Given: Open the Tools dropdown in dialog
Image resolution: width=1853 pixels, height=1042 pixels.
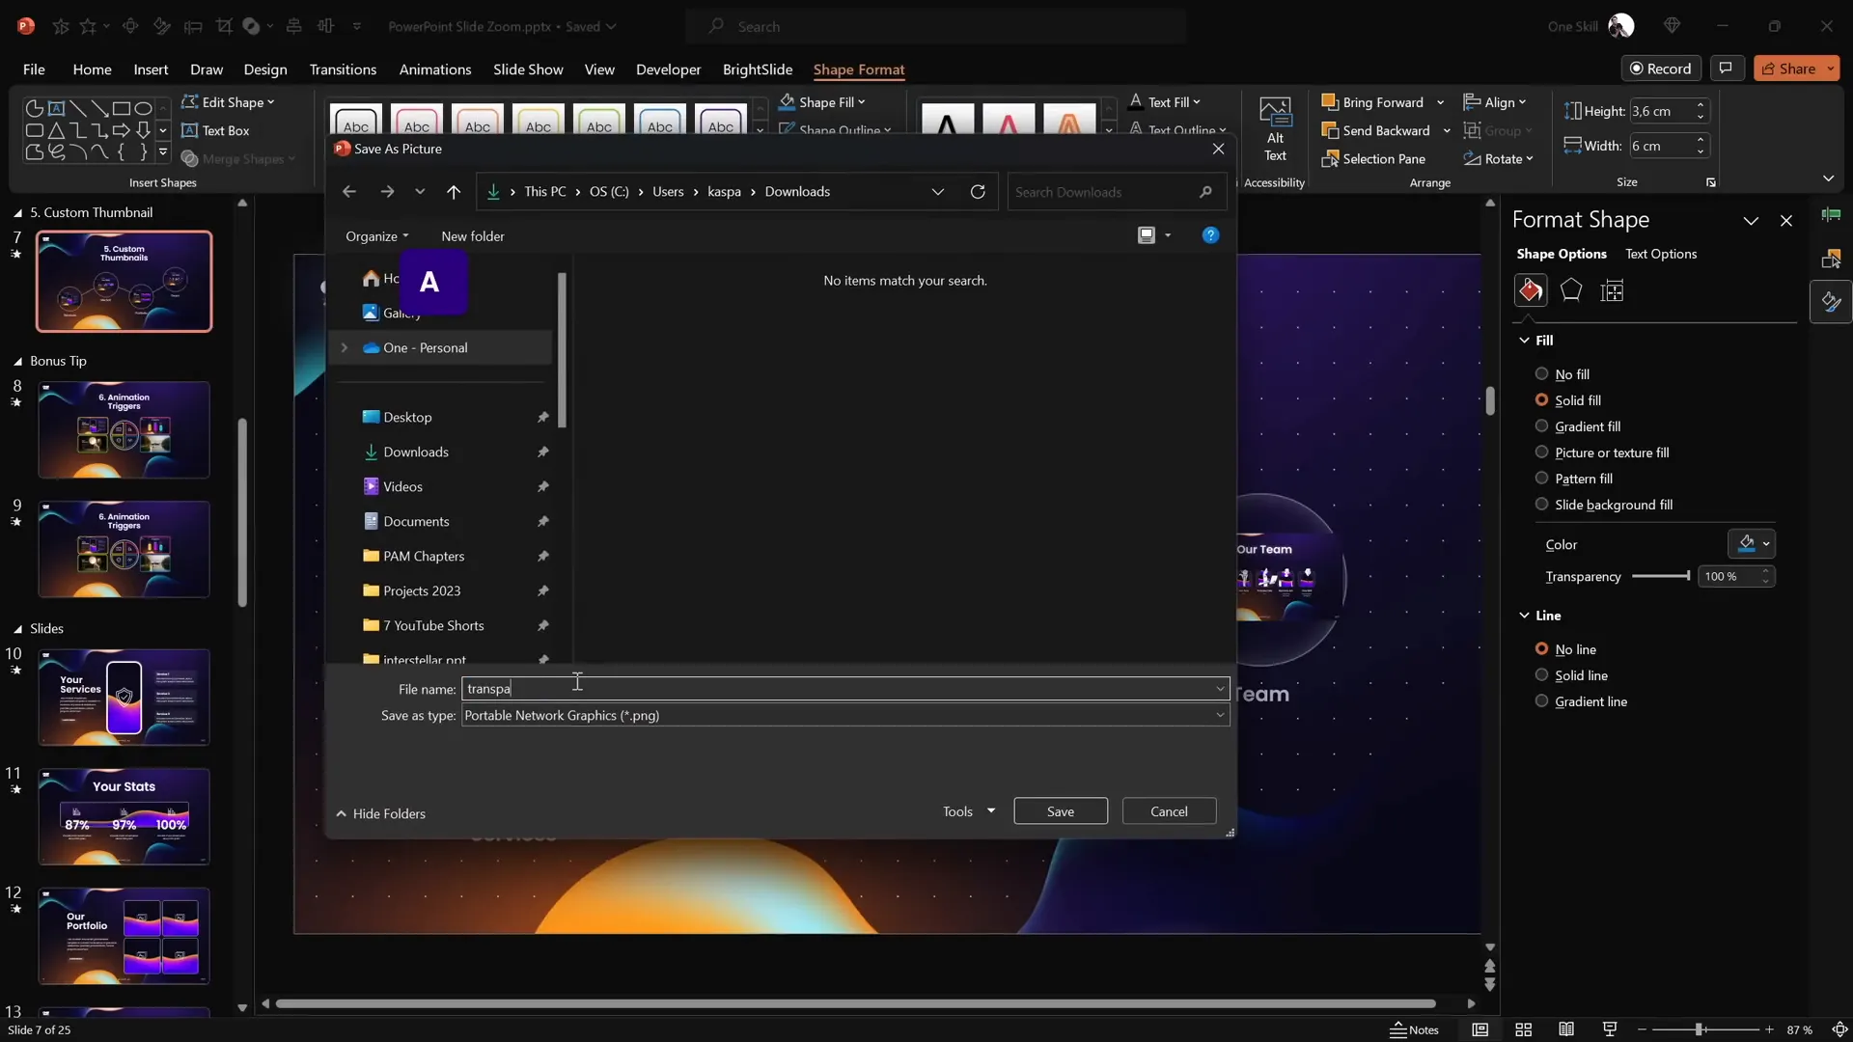Looking at the screenshot, I should (x=968, y=811).
